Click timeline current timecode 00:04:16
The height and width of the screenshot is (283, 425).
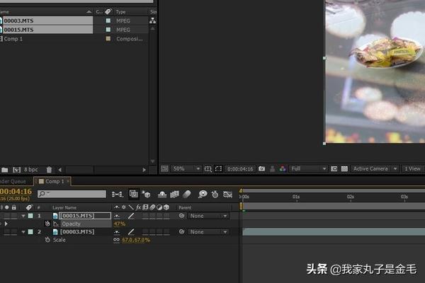pos(16,192)
